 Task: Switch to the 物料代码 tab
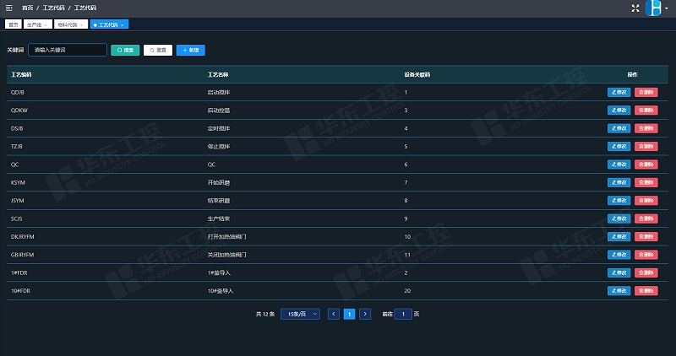click(67, 25)
